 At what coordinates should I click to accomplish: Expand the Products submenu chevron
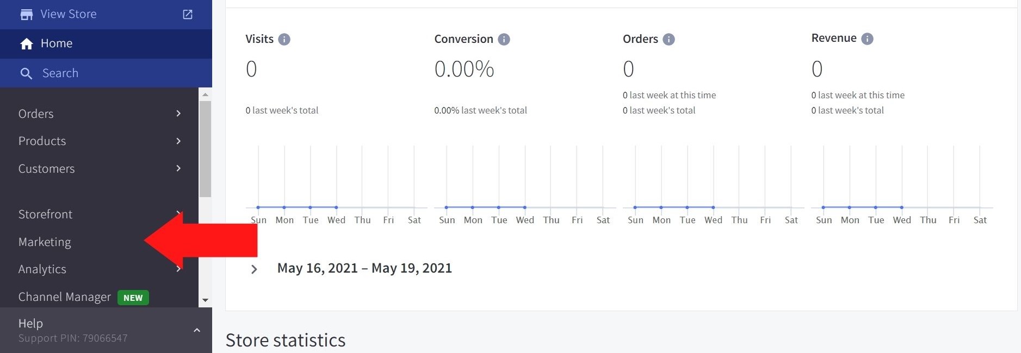coord(178,141)
